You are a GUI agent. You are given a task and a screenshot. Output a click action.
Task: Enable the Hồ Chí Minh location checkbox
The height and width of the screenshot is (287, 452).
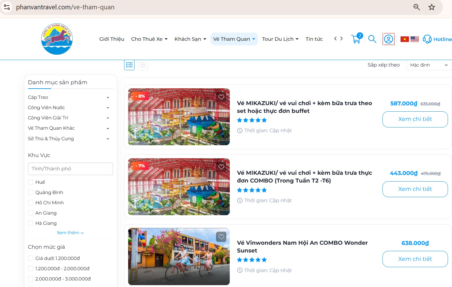(31, 202)
